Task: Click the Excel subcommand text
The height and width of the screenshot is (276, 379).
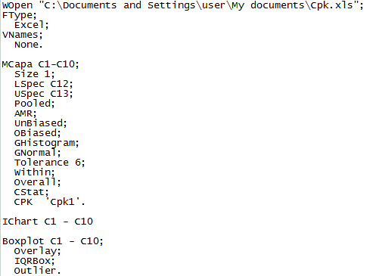Action: pyautogui.click(x=32, y=25)
